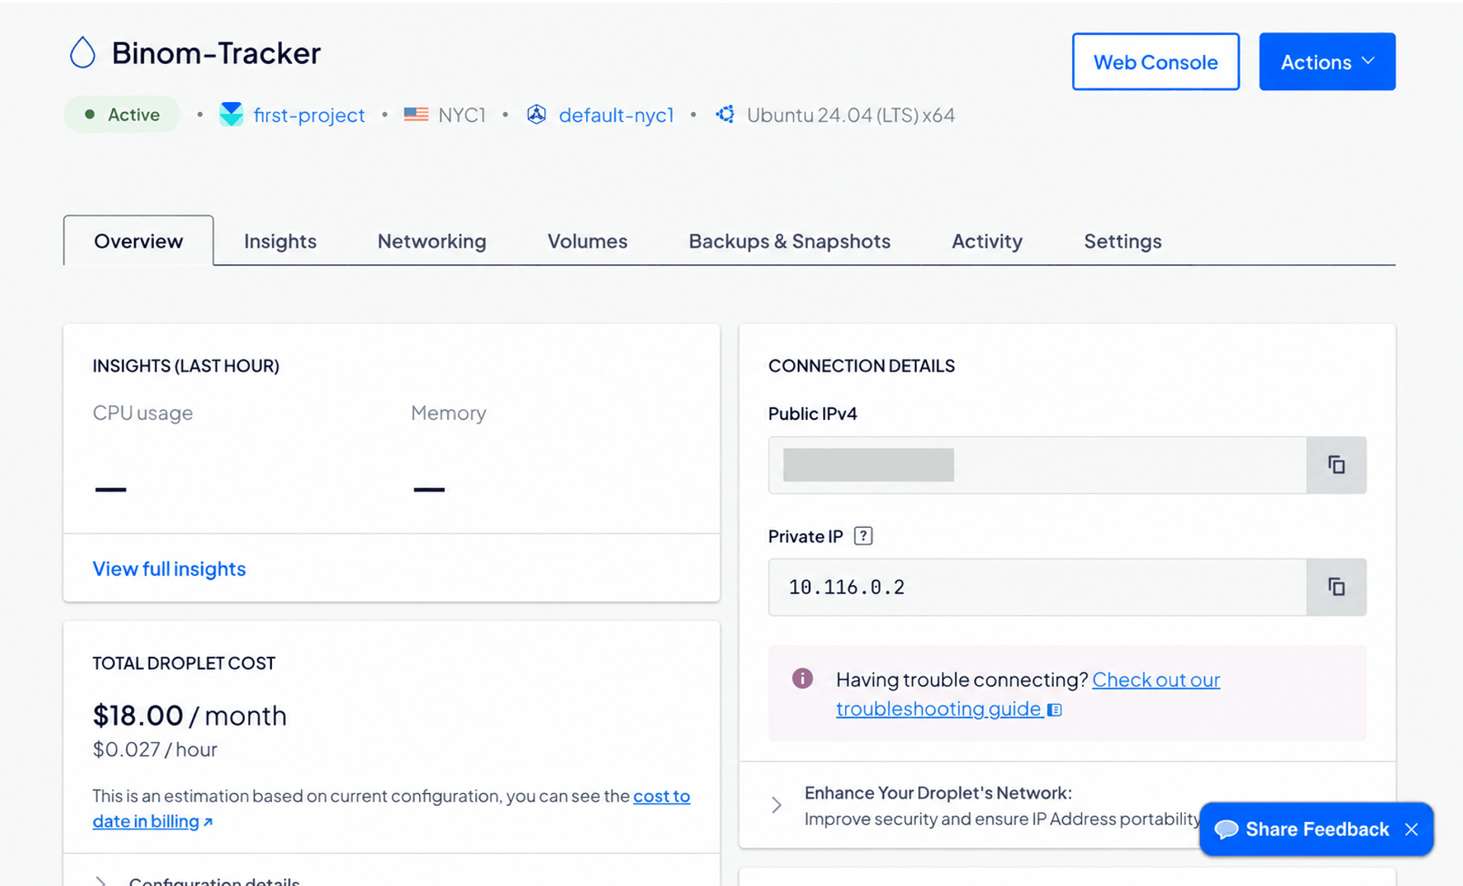Click the info icon in troubleshooting notice
Viewport: 1463px width, 886px height.
802,678
